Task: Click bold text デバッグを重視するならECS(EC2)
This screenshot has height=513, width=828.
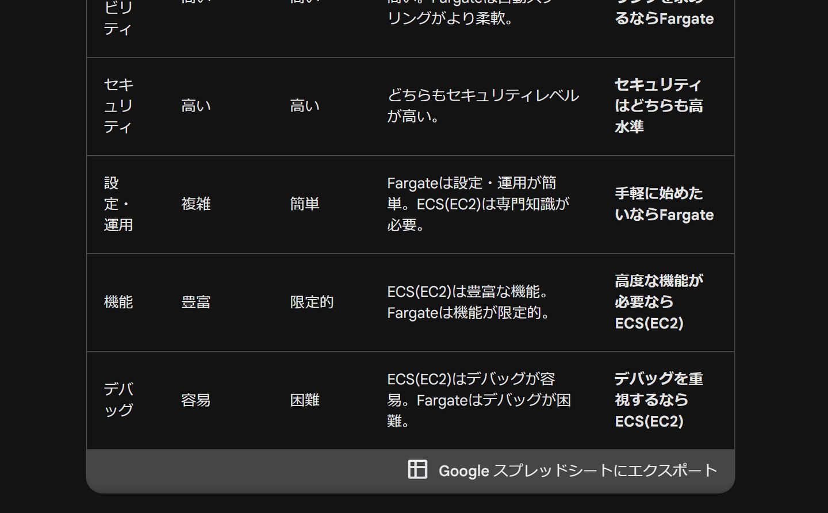Action: (x=659, y=400)
